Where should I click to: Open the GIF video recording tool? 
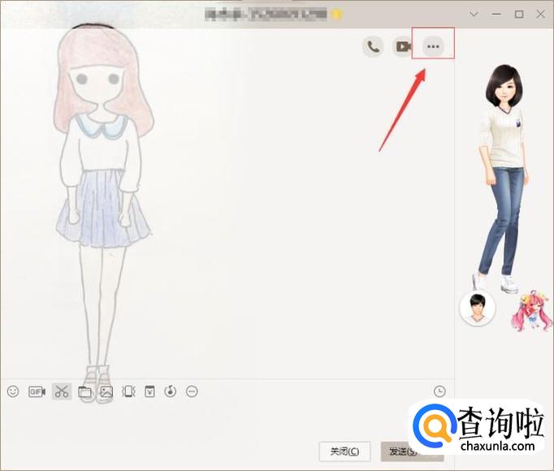[x=37, y=391]
